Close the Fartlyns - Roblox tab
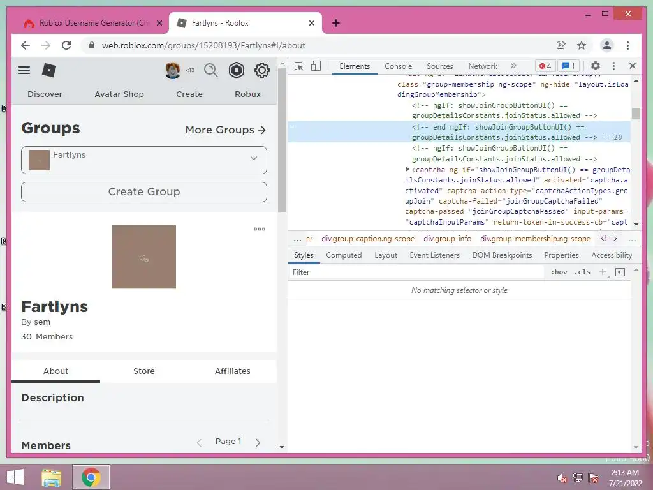The width and height of the screenshot is (653, 490). (311, 23)
